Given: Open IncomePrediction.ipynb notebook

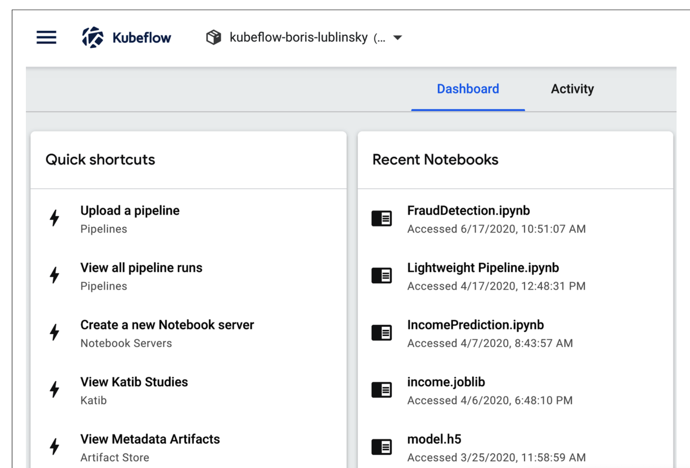Looking at the screenshot, I should coord(475,325).
